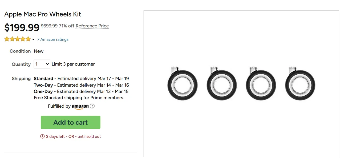Click the Reference Price link
Image resolution: width=341 pixels, height=158 pixels.
(x=92, y=26)
